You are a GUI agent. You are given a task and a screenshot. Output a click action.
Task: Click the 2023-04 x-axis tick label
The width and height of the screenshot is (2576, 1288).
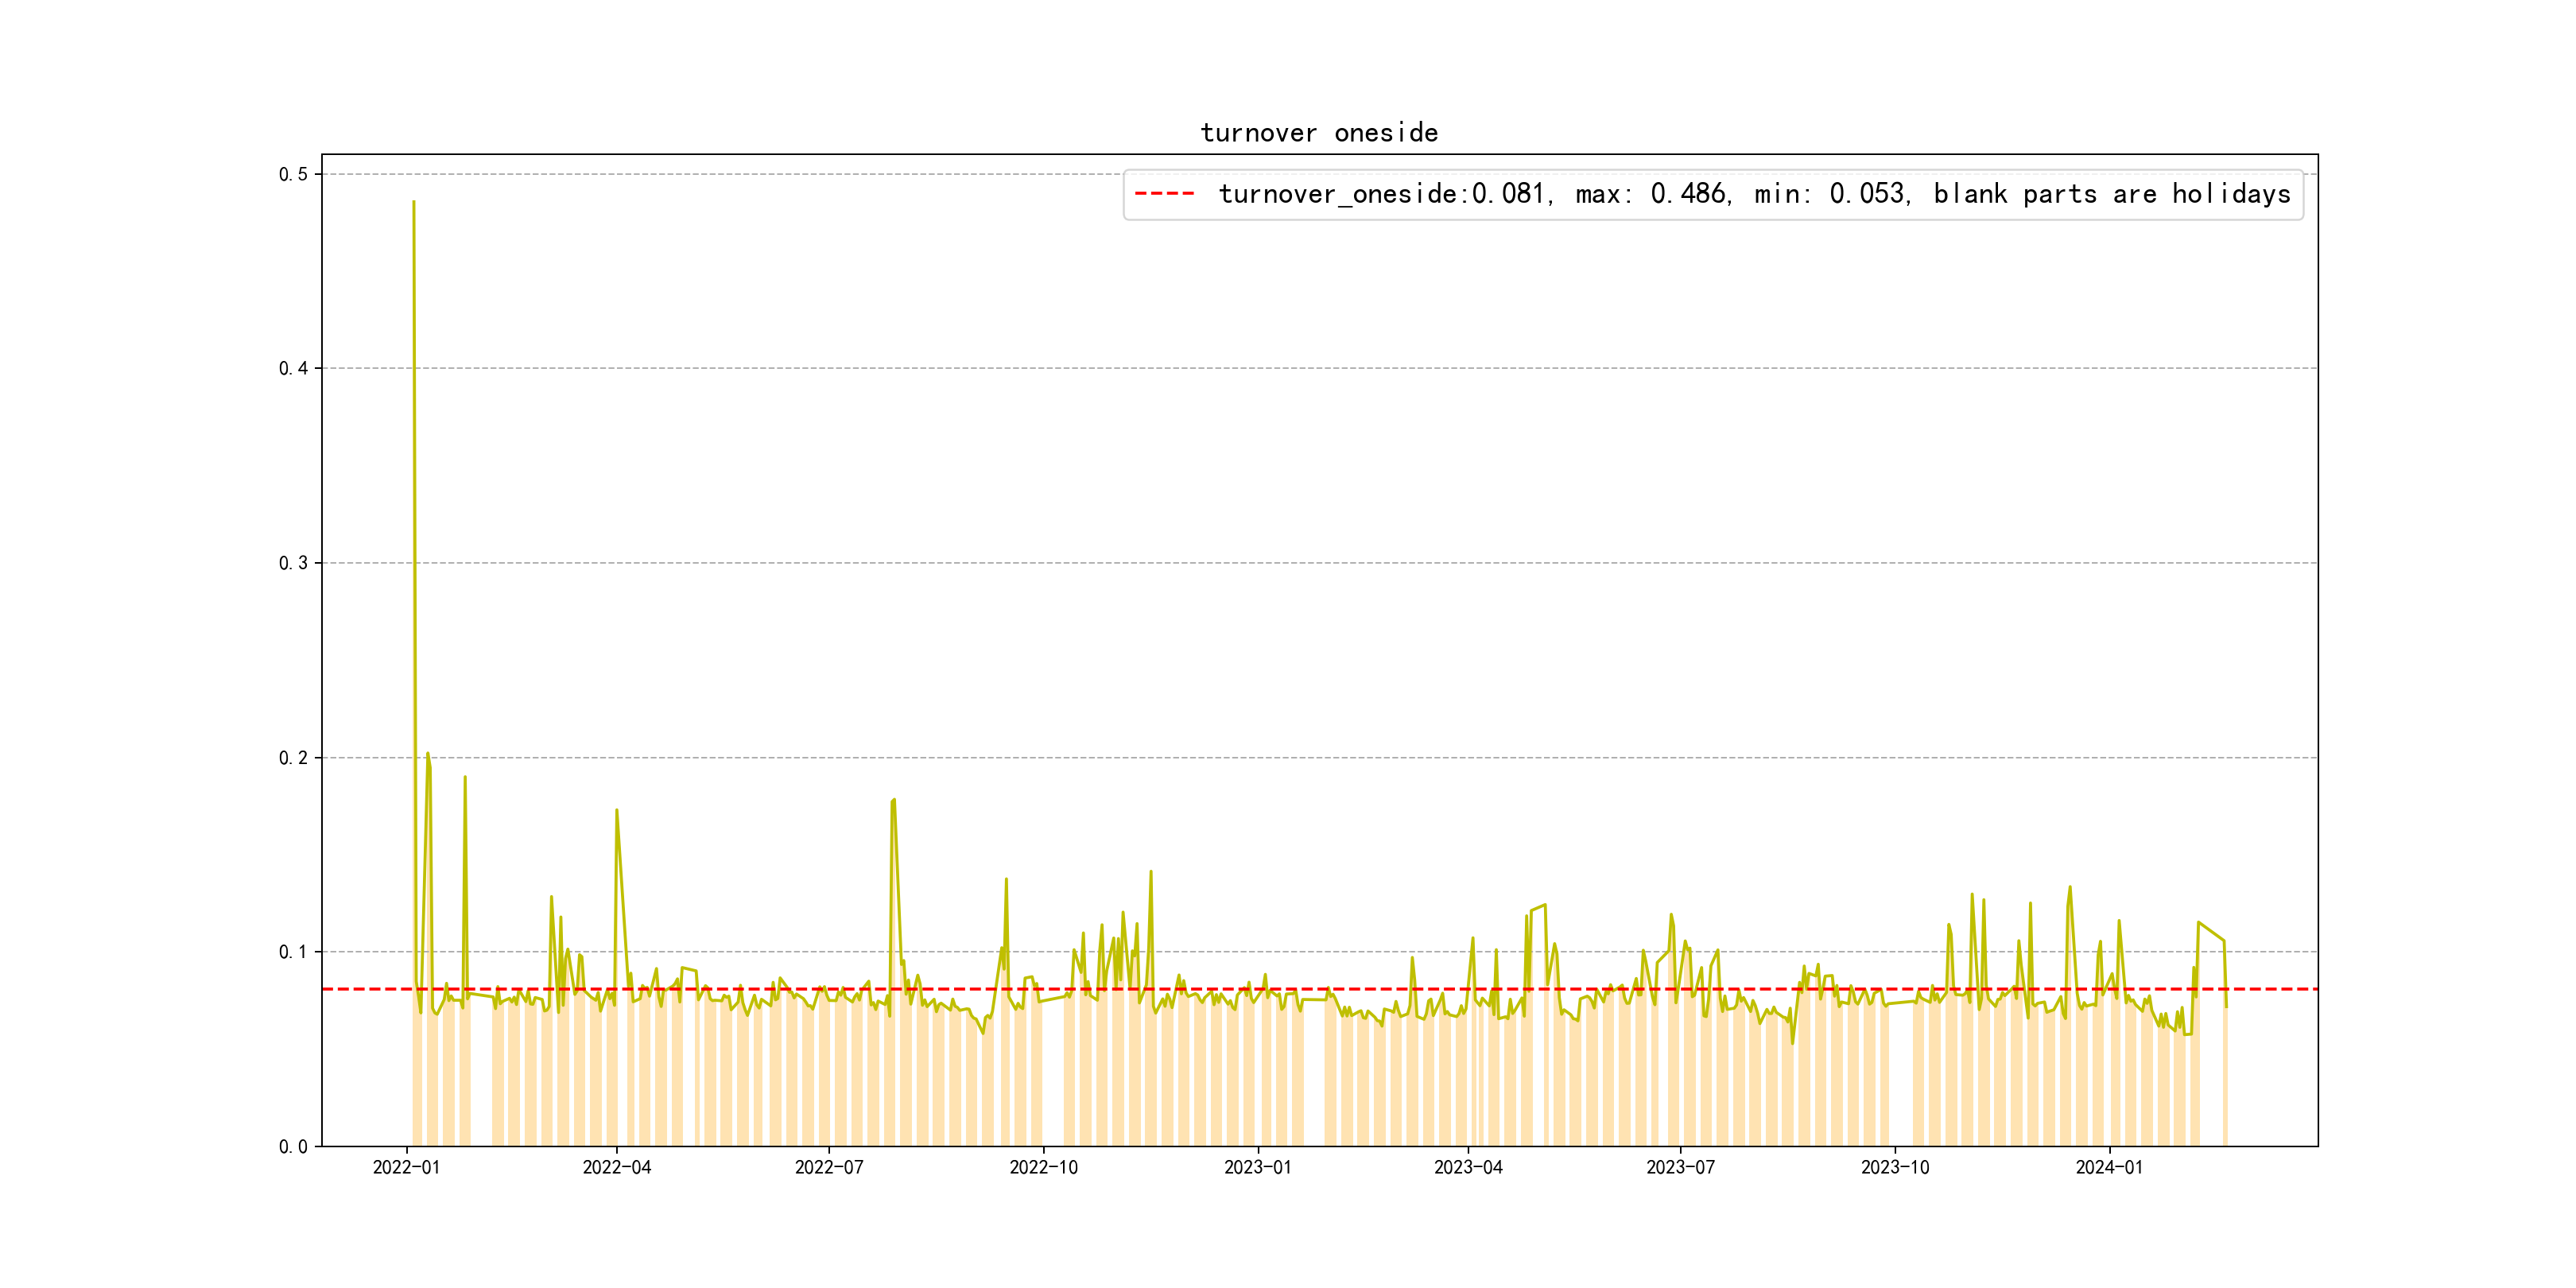(1468, 1167)
